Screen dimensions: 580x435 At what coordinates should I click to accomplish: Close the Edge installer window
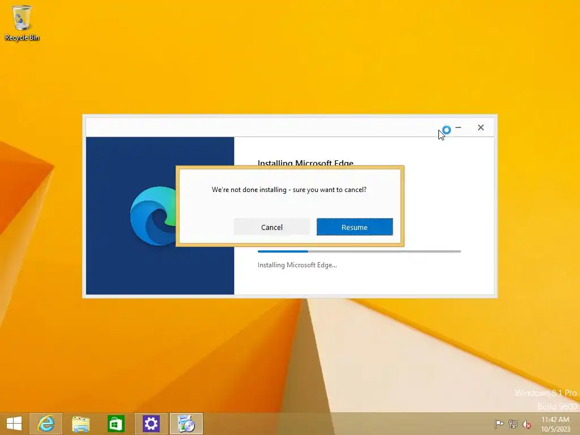[x=480, y=127]
